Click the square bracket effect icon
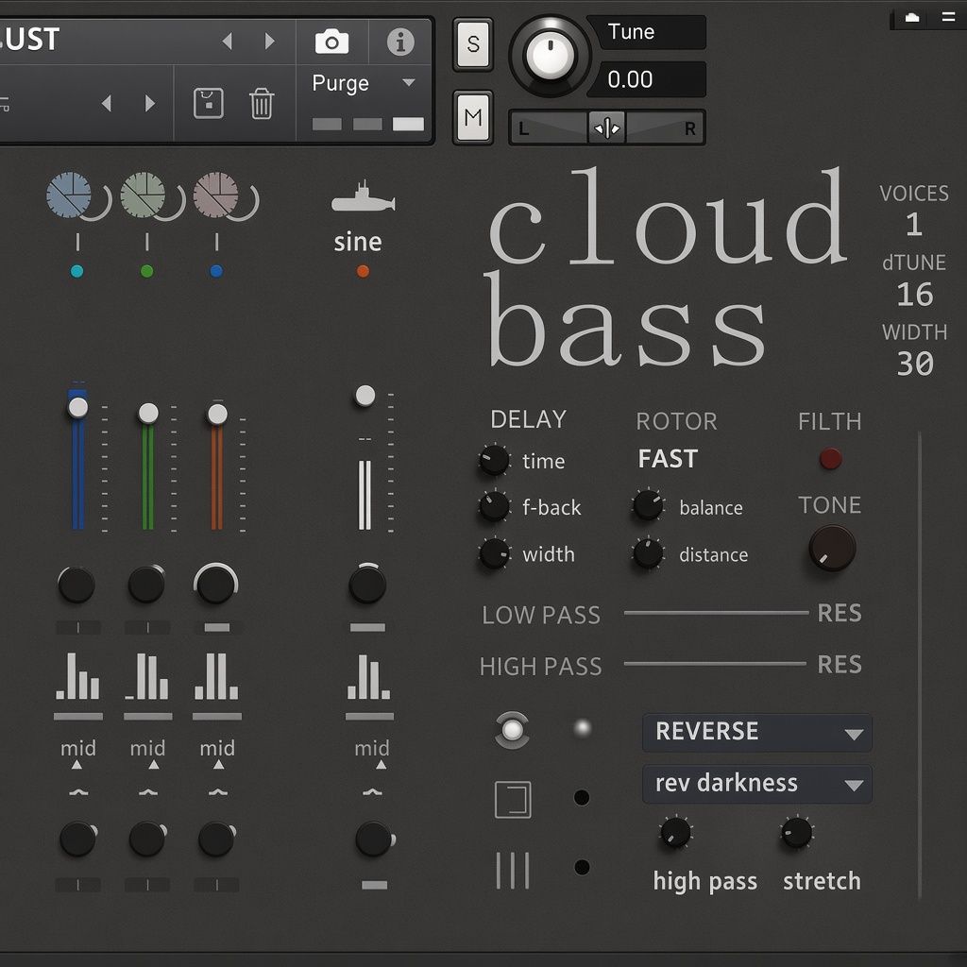Viewport: 967px width, 967px height. point(513,799)
